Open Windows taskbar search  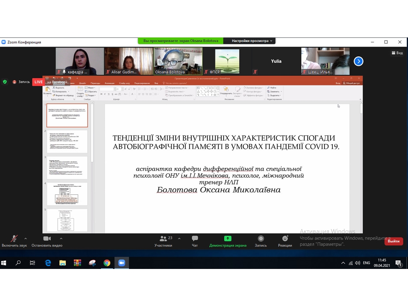(18, 263)
